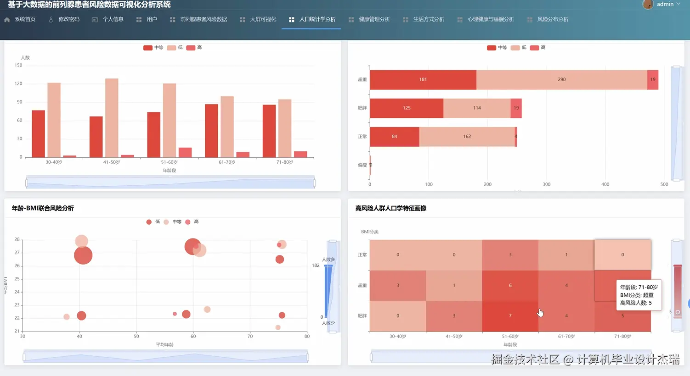The width and height of the screenshot is (690, 376).
Task: Toggle 高 legend in age bar chart
Action: (x=194, y=48)
